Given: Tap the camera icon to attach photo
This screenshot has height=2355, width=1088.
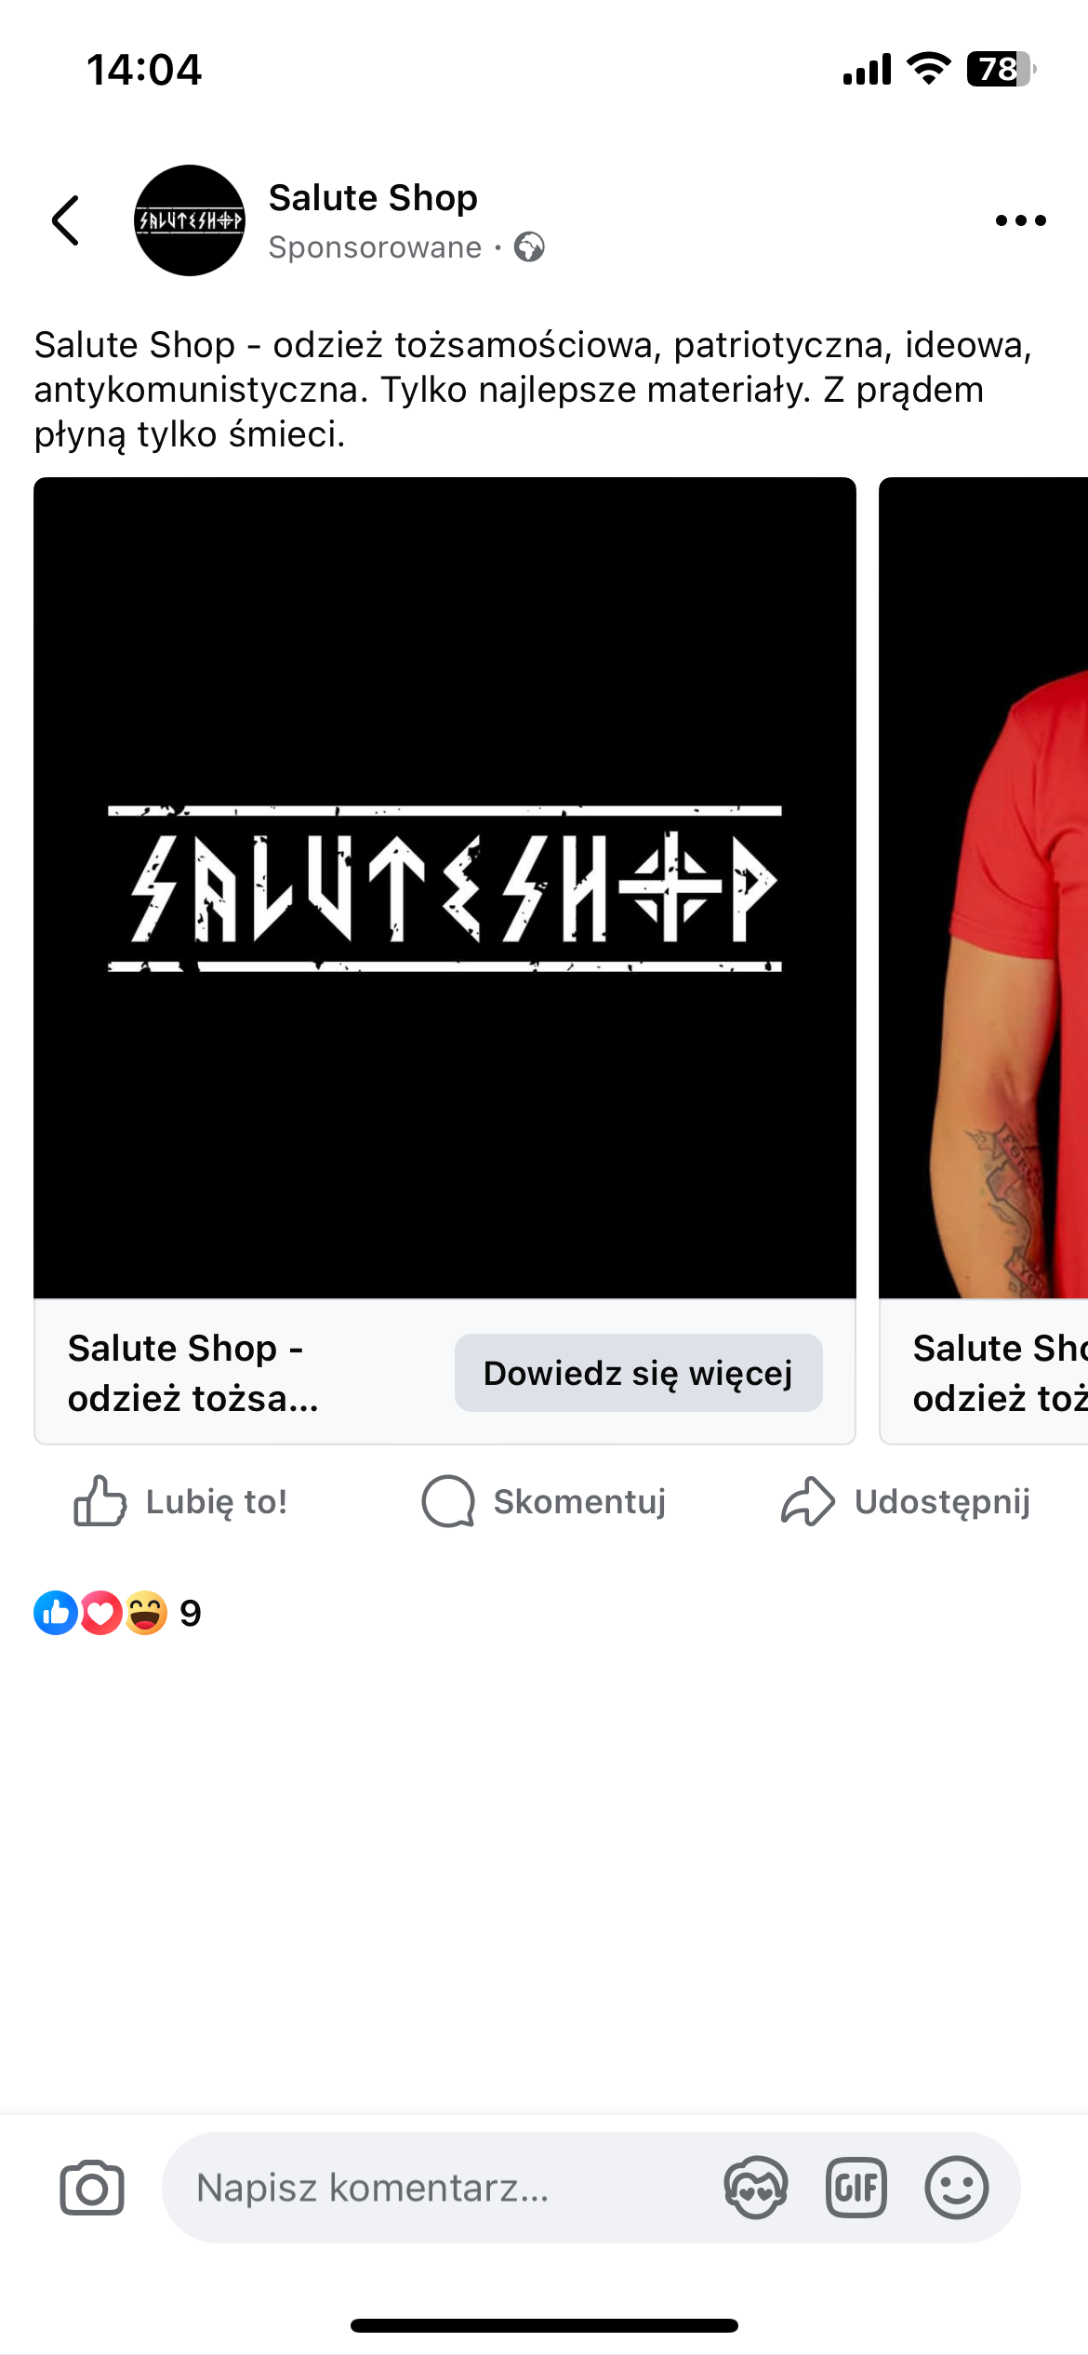Looking at the screenshot, I should [x=92, y=2188].
